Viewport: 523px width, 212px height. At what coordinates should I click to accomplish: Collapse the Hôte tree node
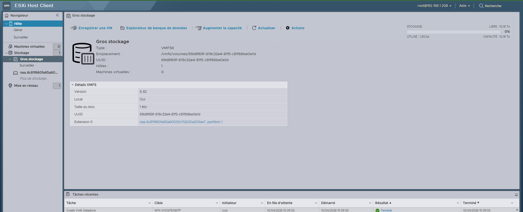click(6, 24)
